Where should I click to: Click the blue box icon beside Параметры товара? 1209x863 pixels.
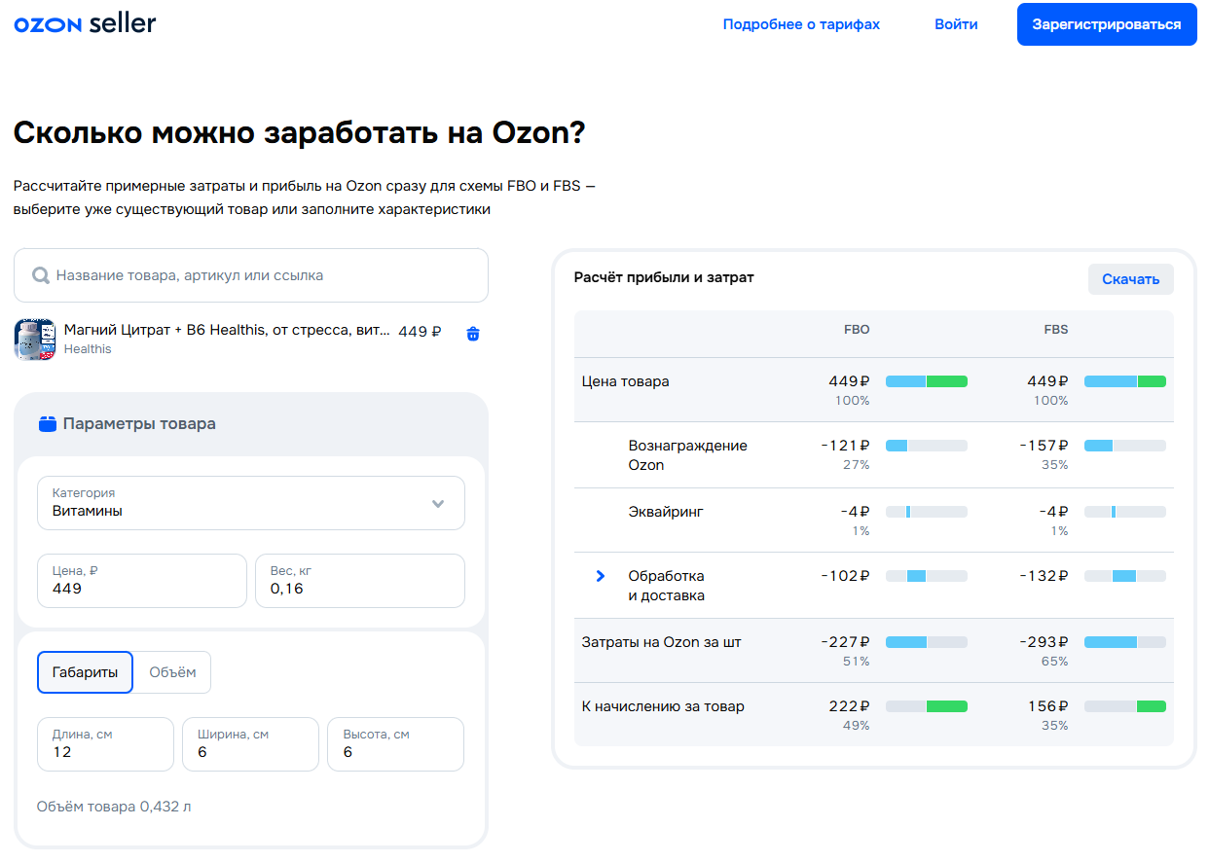click(48, 424)
